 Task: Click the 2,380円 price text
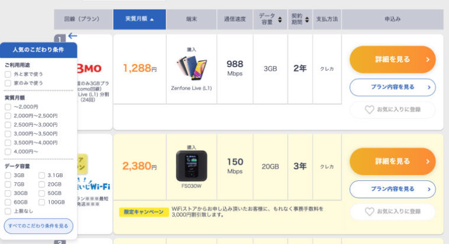[x=140, y=166]
